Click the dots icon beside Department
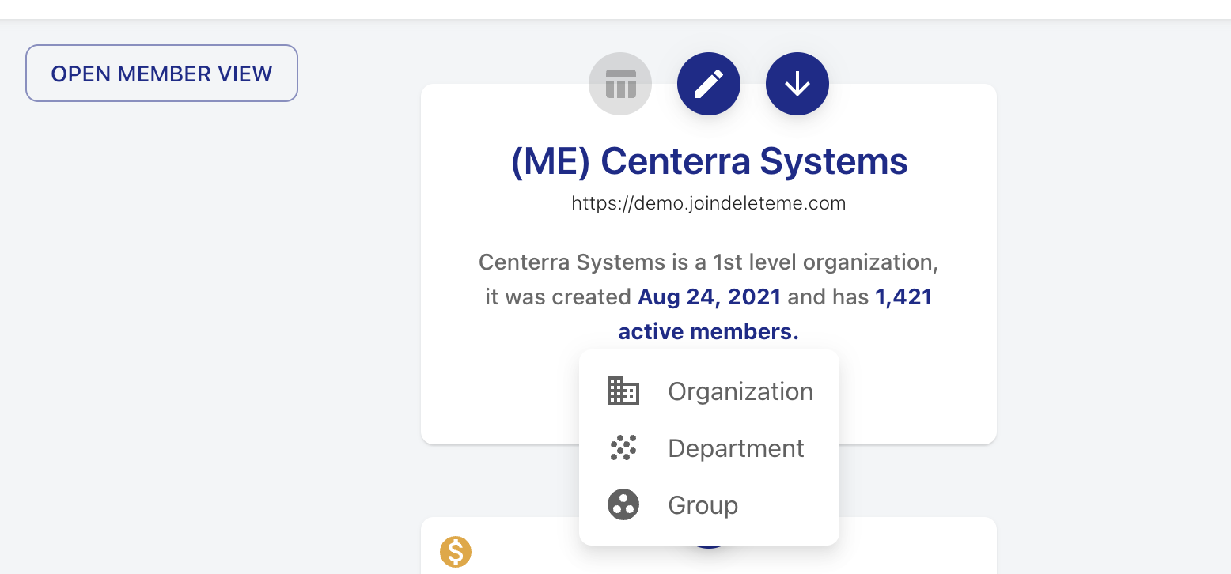 pos(623,448)
